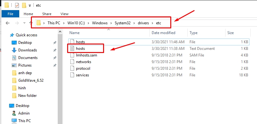Click Win10 (C:) in the address path
The height and width of the screenshot is (124, 257).
pos(76,23)
